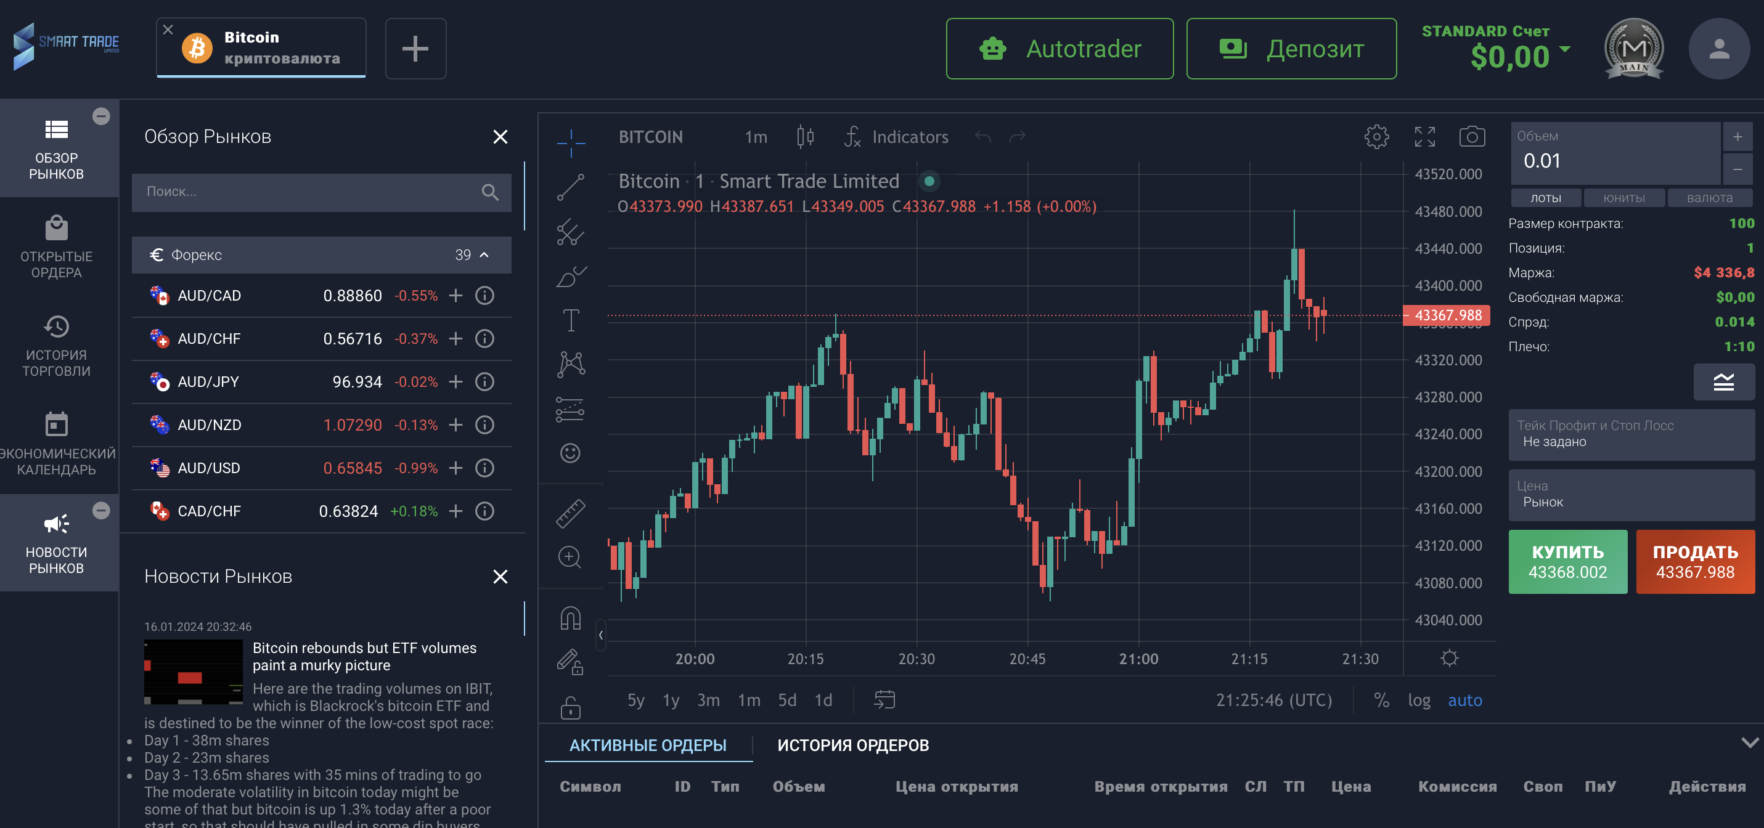The width and height of the screenshot is (1764, 828).
Task: Open the emoji icons tool
Action: [570, 453]
